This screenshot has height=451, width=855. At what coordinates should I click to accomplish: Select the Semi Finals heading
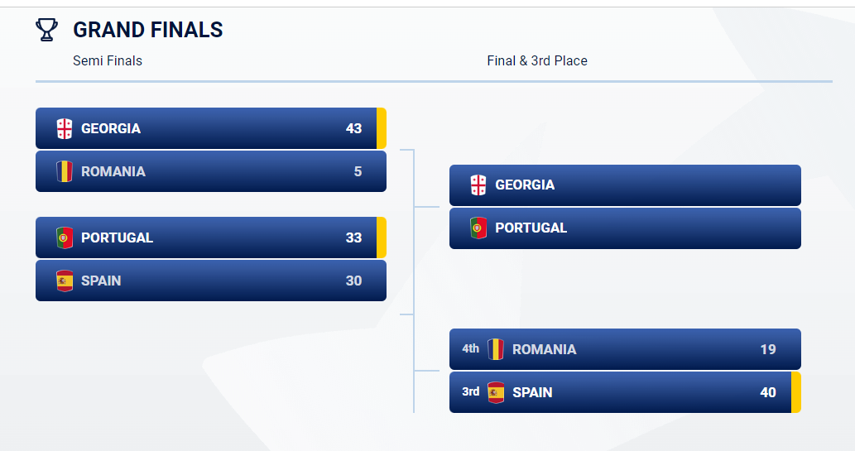[108, 60]
